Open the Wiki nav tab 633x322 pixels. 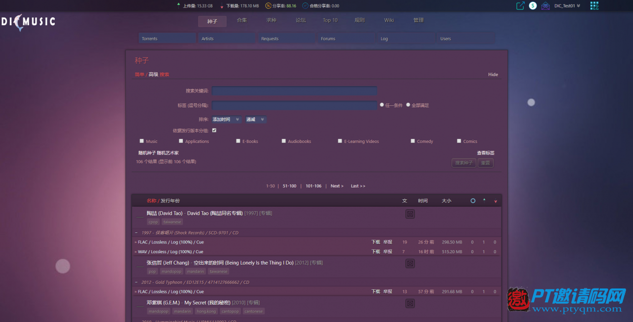click(x=389, y=20)
